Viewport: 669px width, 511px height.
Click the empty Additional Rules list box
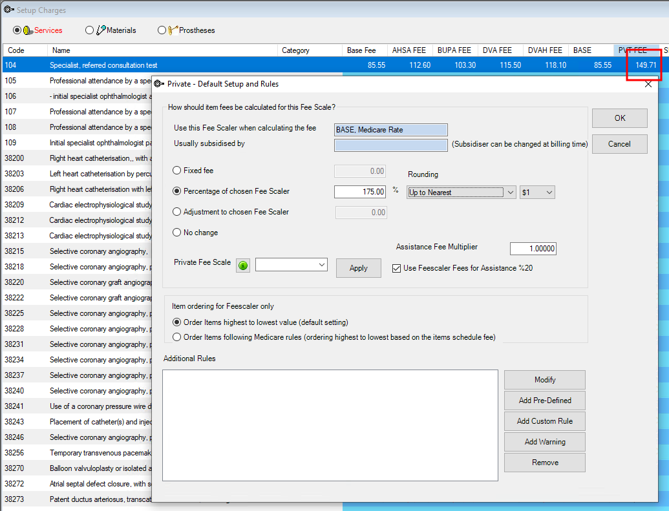(x=330, y=425)
